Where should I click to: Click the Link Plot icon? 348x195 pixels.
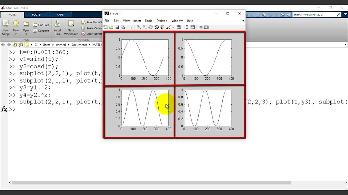pyautogui.click(x=179, y=27)
